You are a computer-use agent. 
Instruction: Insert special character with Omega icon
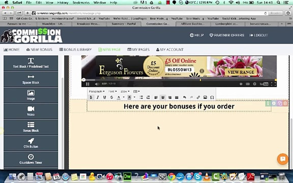pyautogui.click(x=212, y=97)
